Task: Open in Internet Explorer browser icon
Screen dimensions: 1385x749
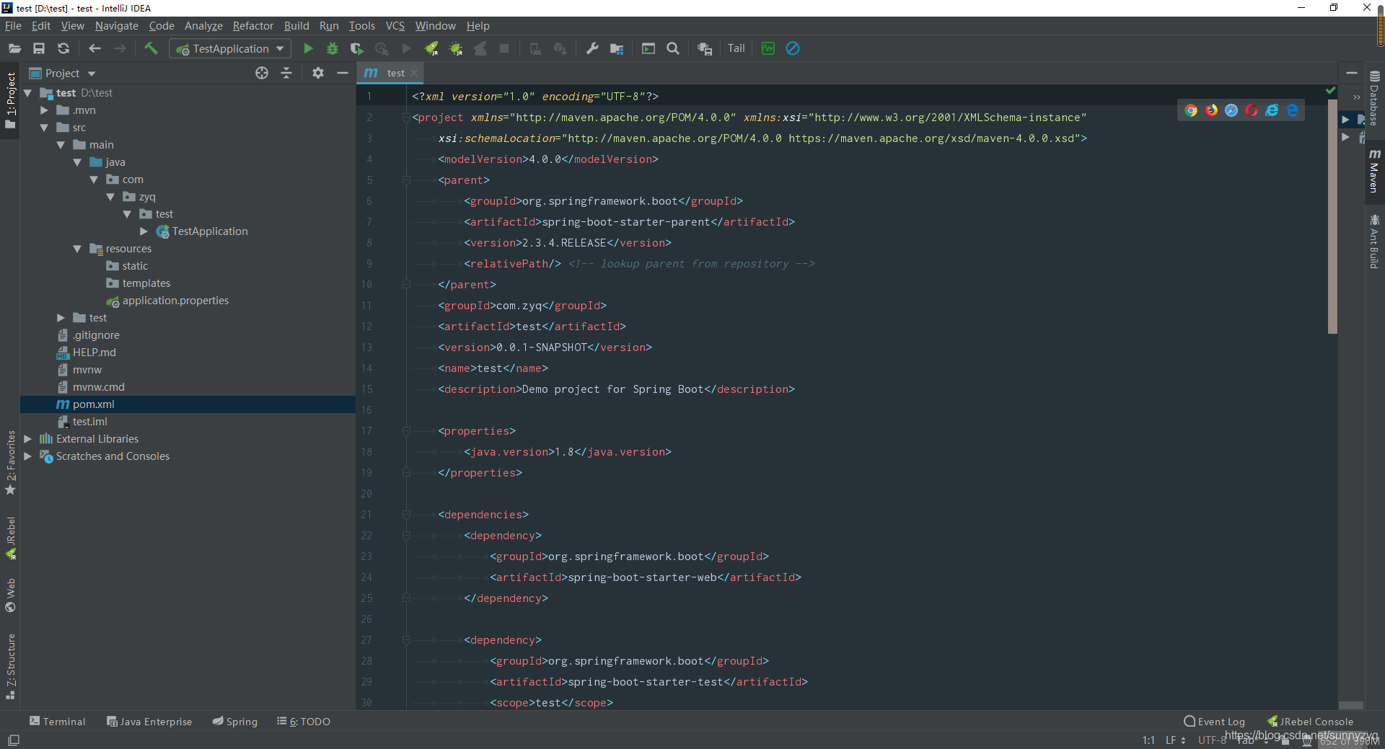Action: [1272, 110]
